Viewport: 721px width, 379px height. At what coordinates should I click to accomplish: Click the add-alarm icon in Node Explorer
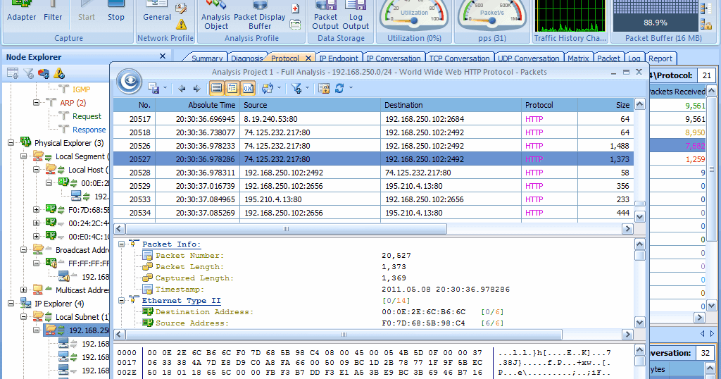coord(59,73)
